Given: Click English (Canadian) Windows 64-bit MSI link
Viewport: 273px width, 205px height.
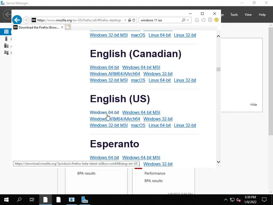Looking at the screenshot, I should pyautogui.click(x=141, y=67).
